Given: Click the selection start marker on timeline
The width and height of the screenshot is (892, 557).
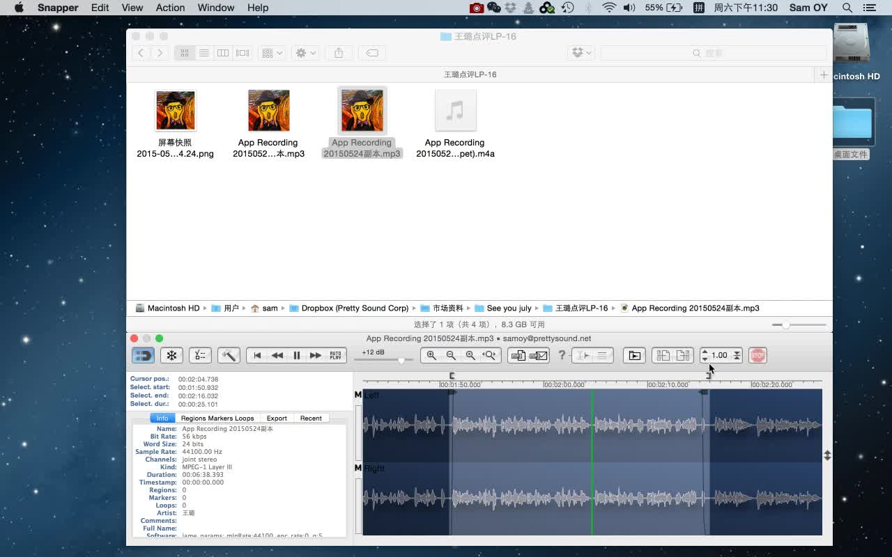Looking at the screenshot, I should (452, 376).
